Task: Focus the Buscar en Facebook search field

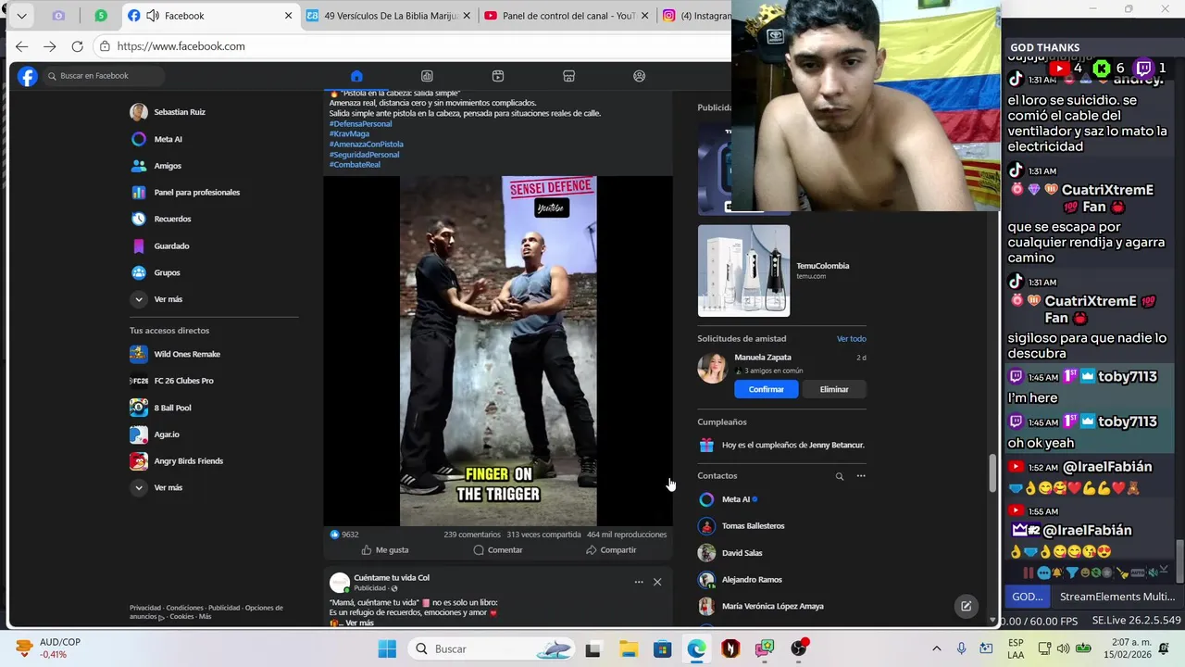Action: click(104, 76)
